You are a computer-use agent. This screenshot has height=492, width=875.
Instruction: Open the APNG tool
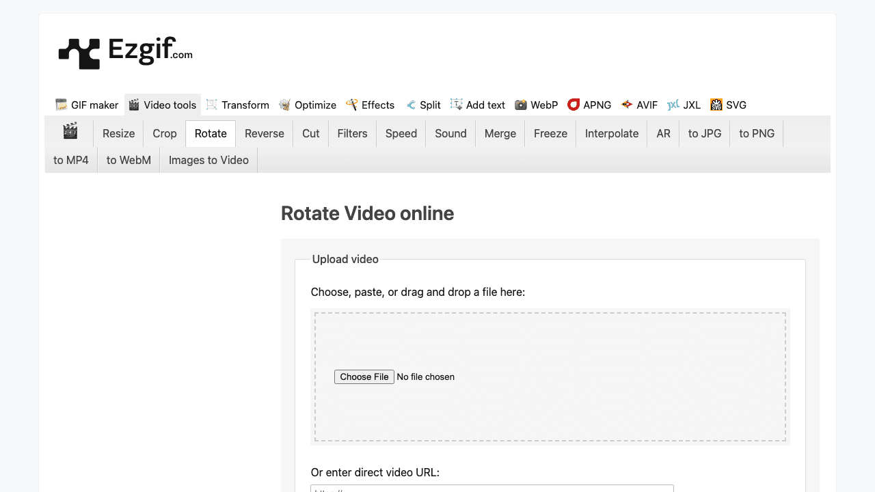pos(589,105)
